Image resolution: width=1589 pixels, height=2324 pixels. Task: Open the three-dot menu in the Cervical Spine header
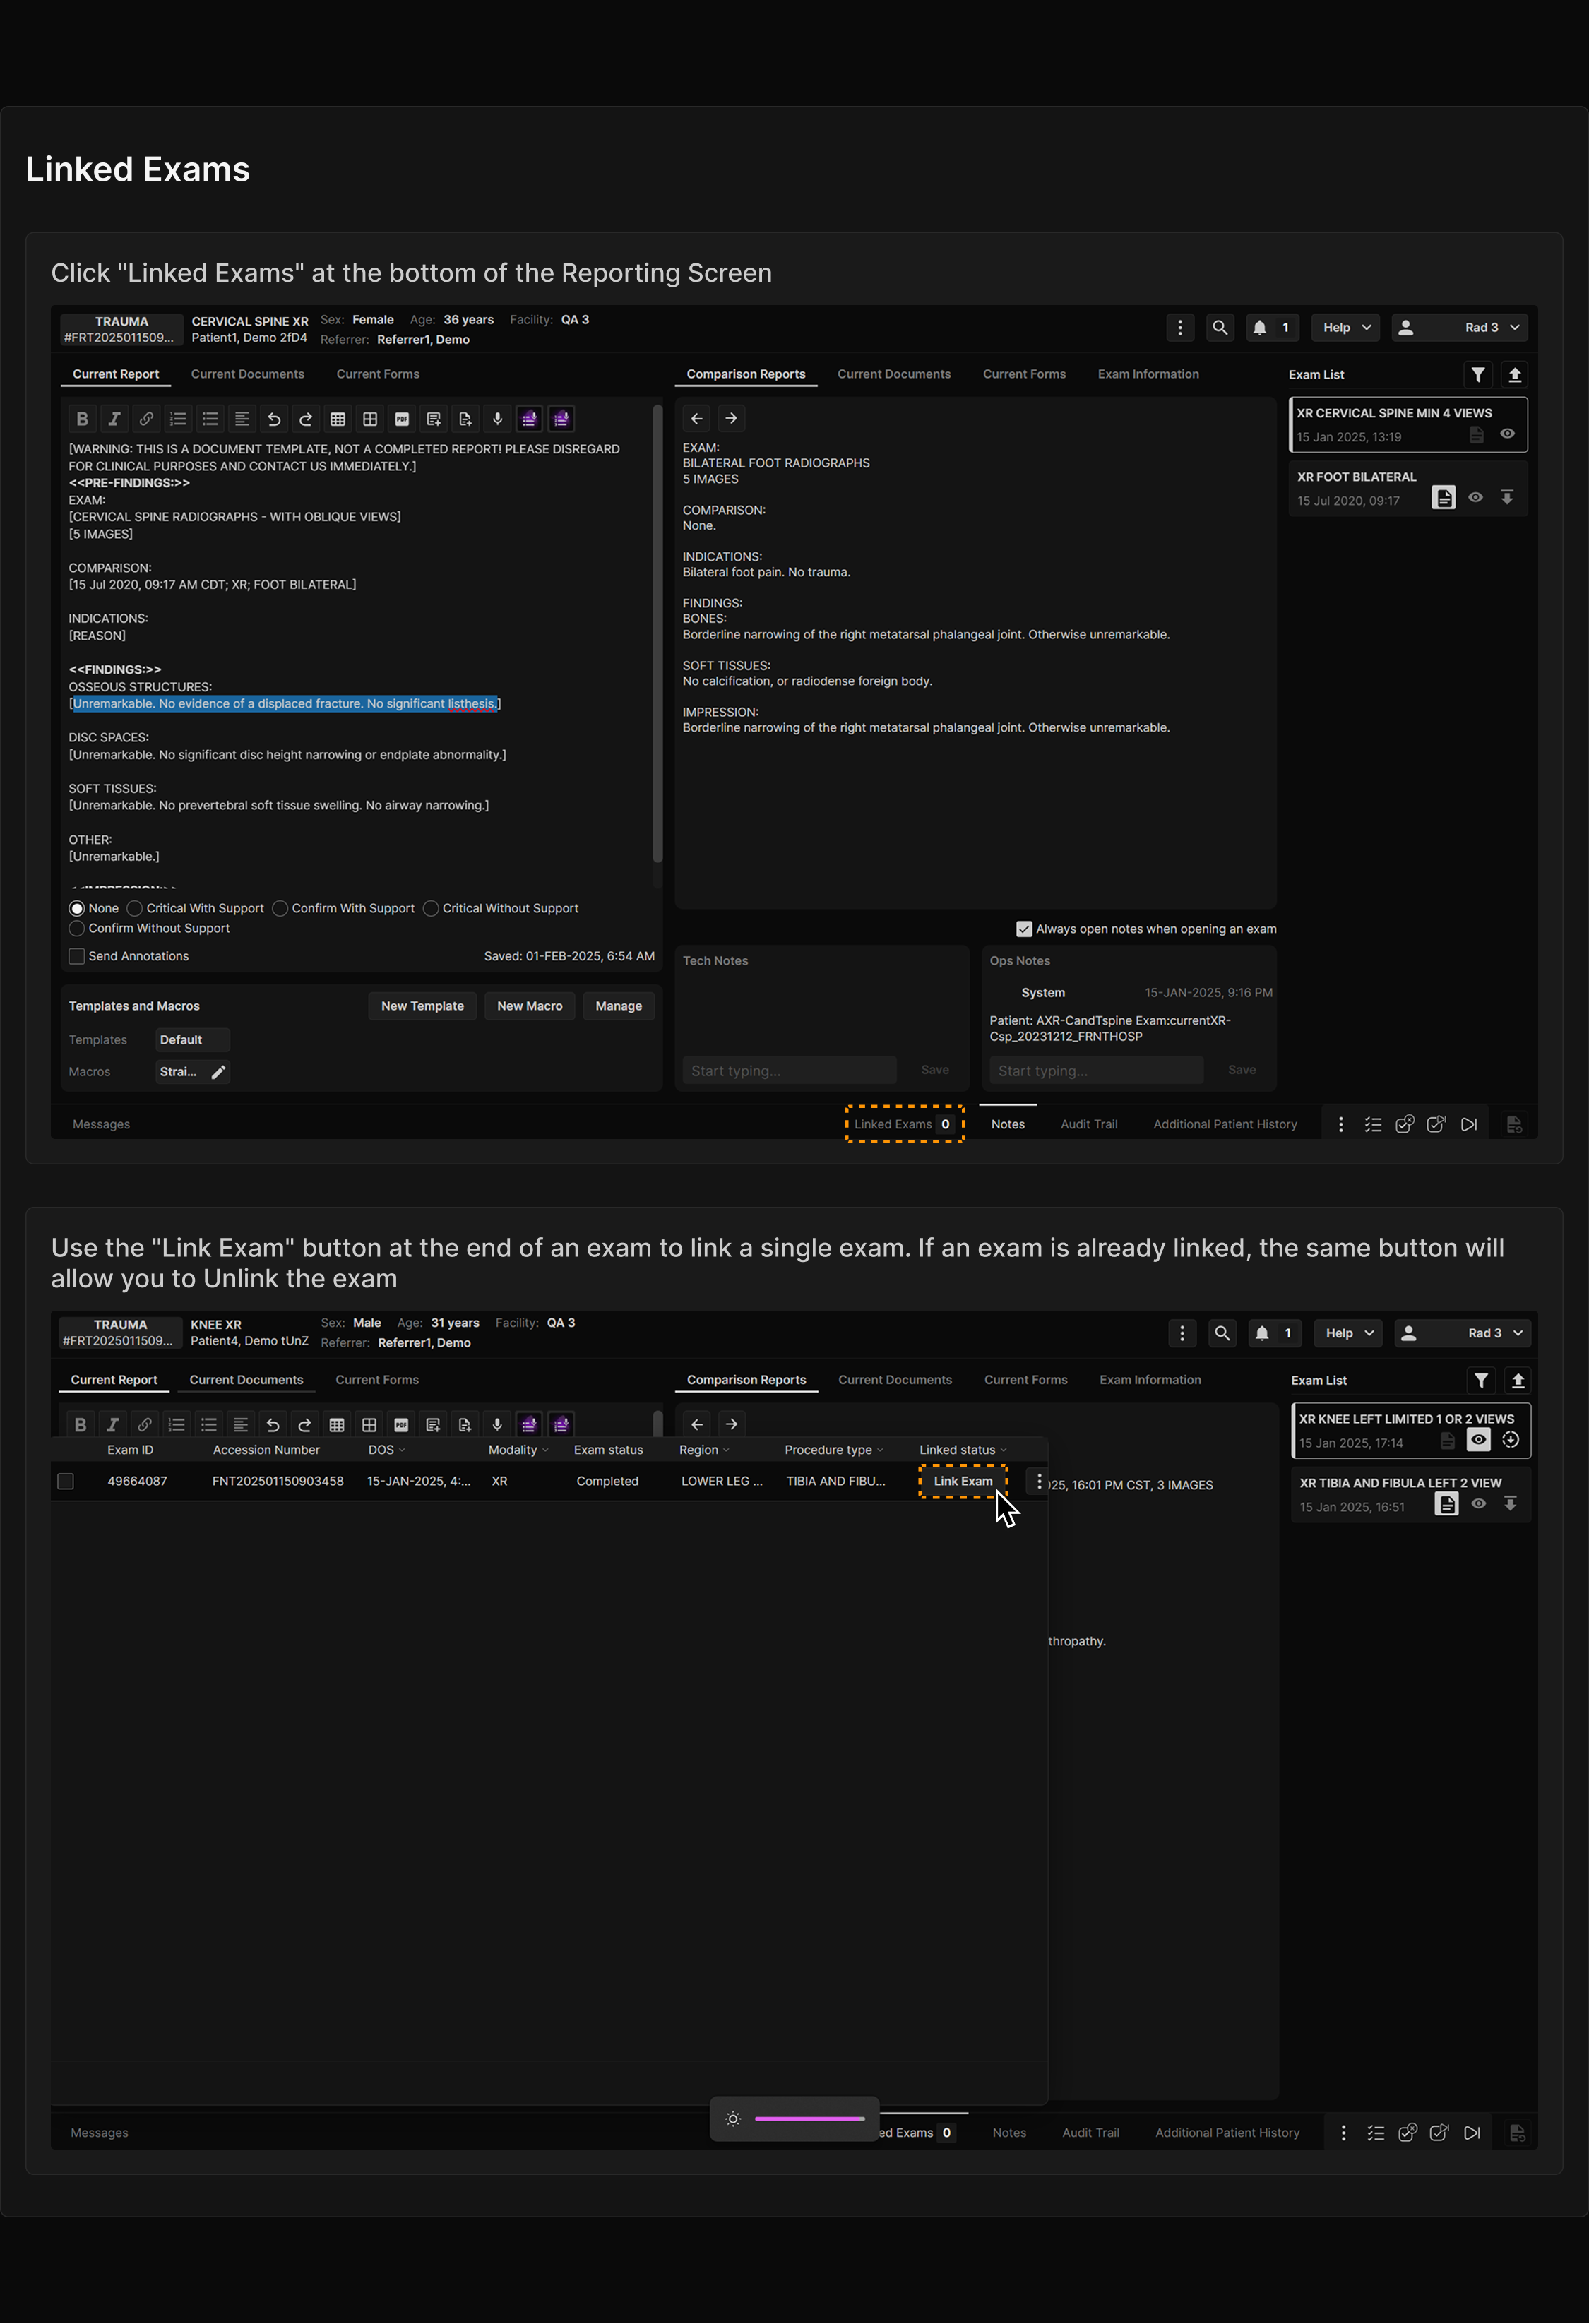point(1180,328)
